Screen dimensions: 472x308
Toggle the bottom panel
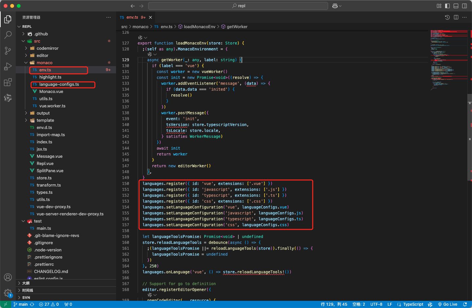coord(456,6)
